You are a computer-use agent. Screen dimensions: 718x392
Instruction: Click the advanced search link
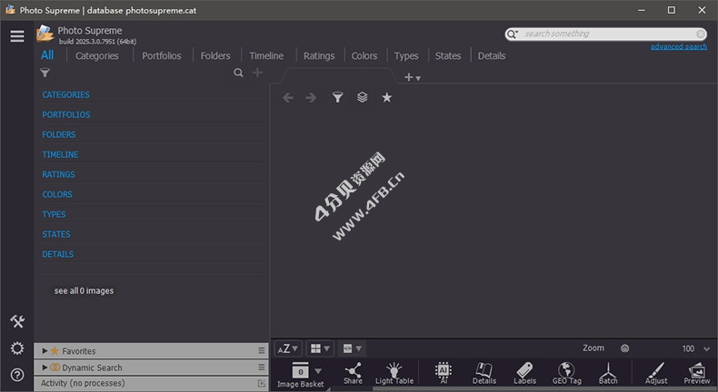(678, 47)
